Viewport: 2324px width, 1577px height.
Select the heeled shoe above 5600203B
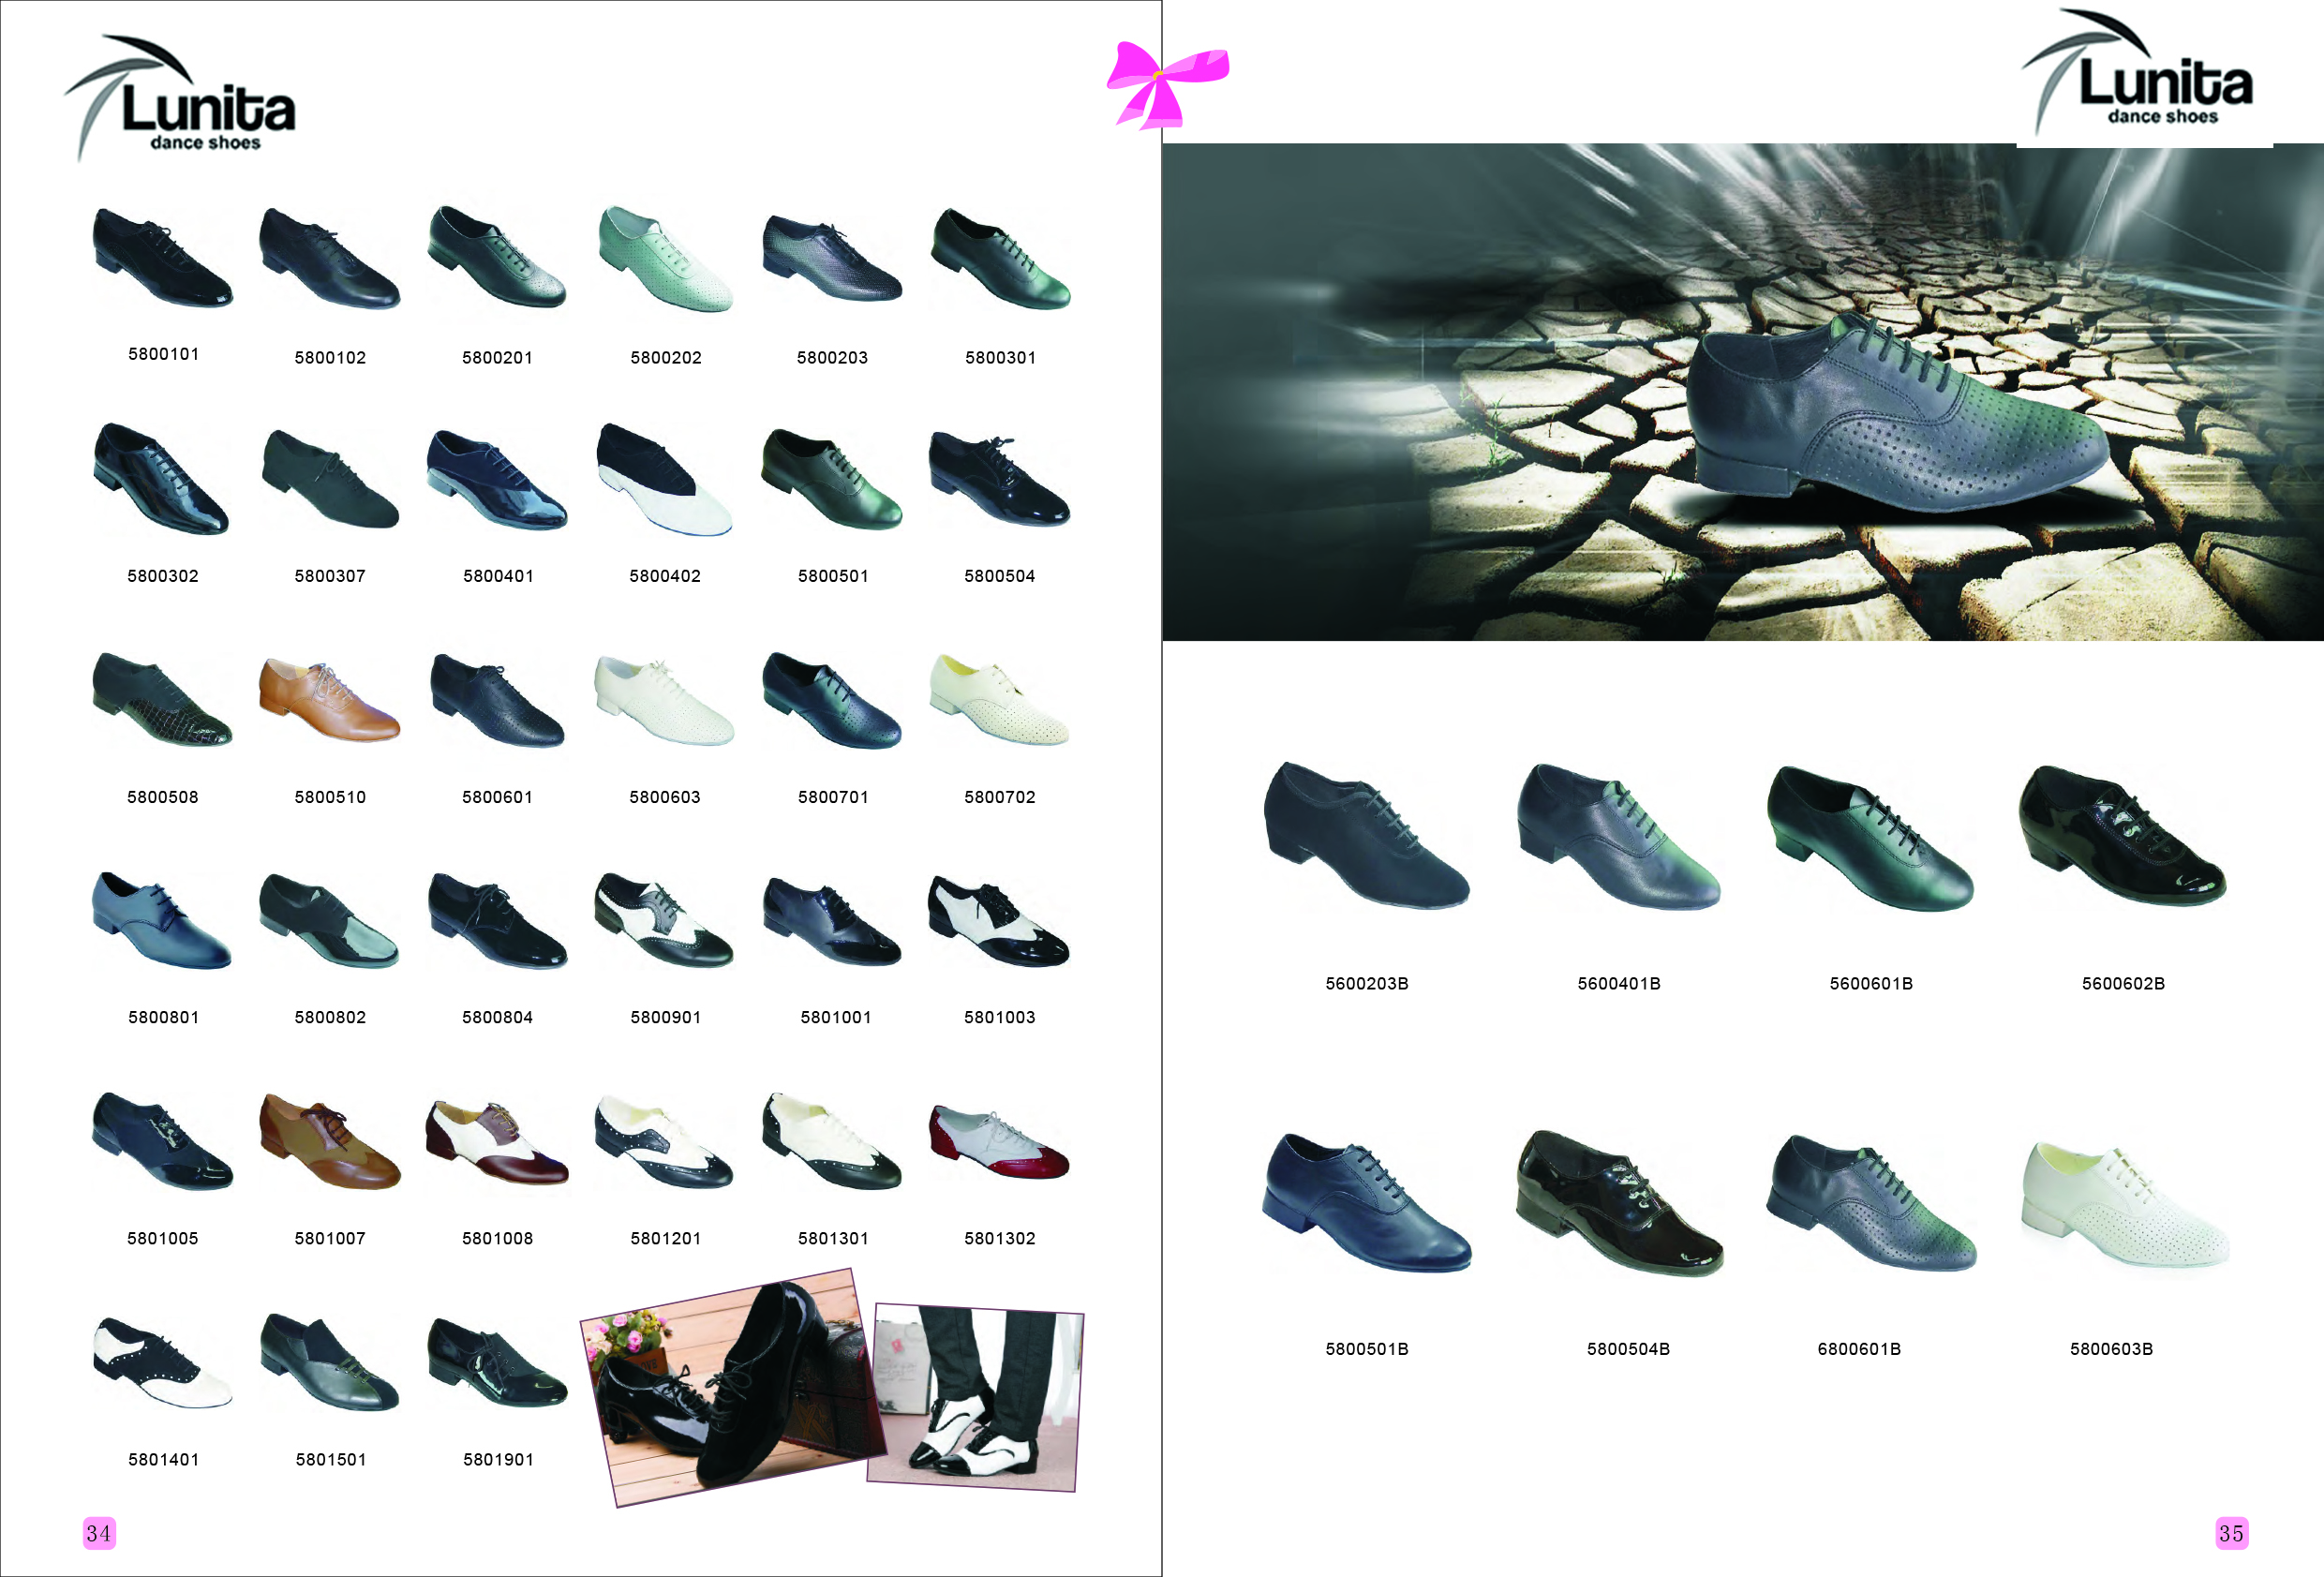pos(1366,835)
